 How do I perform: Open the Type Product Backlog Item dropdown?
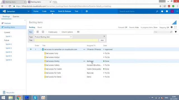[x=53, y=37]
